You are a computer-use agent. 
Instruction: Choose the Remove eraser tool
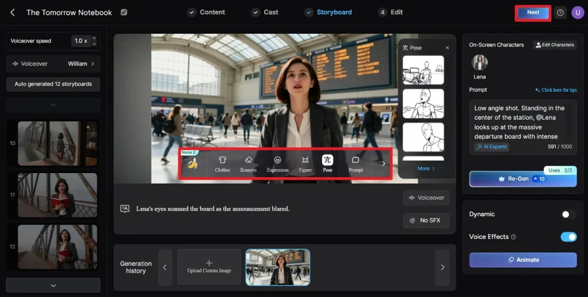click(x=248, y=163)
